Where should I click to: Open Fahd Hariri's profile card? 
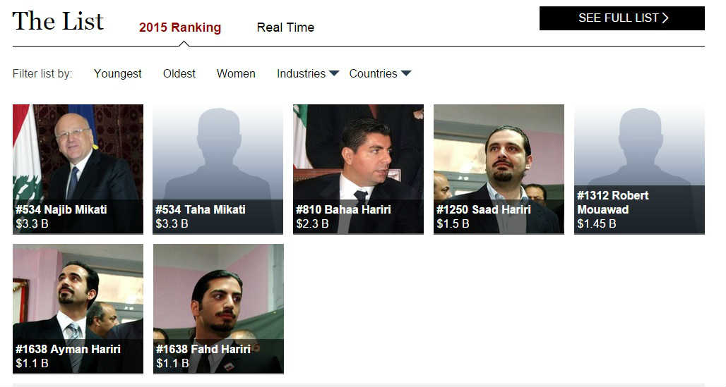click(218, 309)
